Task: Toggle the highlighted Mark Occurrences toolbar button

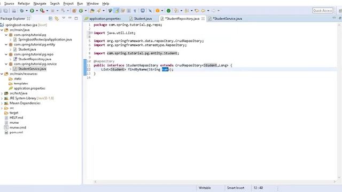Action: click(x=117, y=11)
